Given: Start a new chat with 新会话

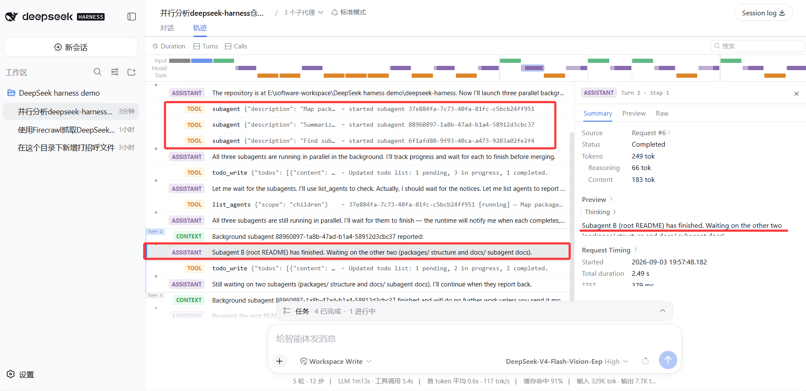Looking at the screenshot, I should pos(71,47).
